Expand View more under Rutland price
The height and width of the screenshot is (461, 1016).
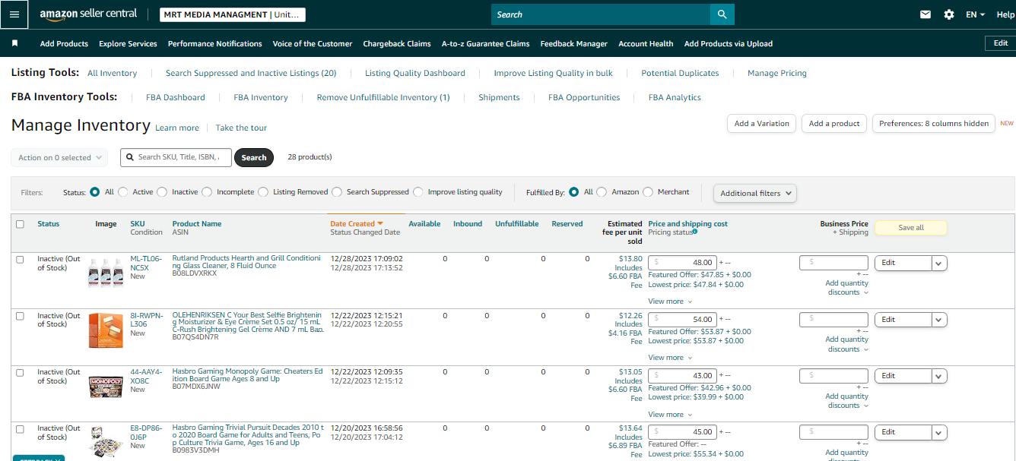670,302
